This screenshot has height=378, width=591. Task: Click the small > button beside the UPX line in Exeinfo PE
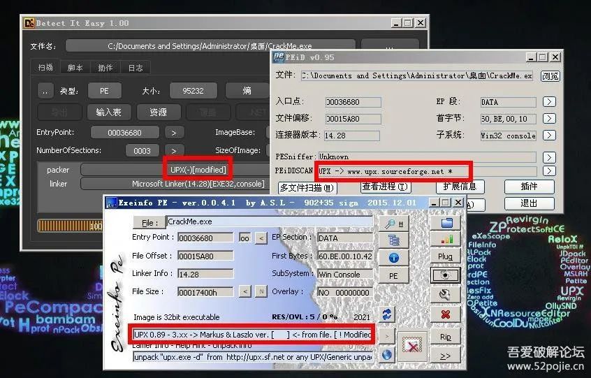(x=387, y=335)
